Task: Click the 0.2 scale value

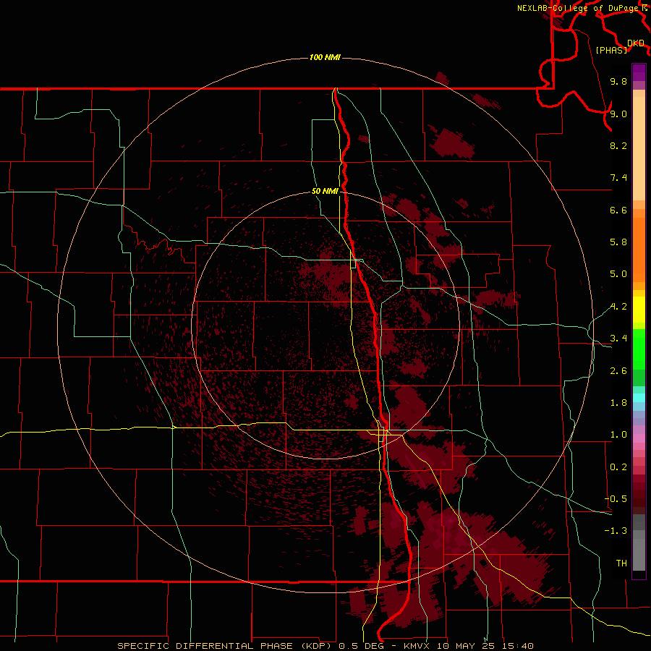Action: click(618, 467)
